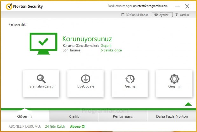The image size is (197, 132).
Task: Click the LiveUpdate download arrow icon
Action: 85,79
